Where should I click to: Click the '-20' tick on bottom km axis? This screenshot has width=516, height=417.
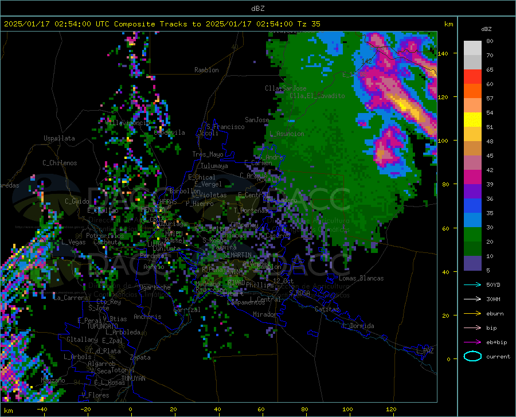click(x=85, y=409)
